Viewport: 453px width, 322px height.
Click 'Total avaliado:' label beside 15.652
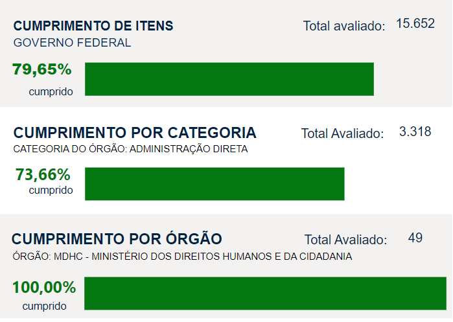344,26
